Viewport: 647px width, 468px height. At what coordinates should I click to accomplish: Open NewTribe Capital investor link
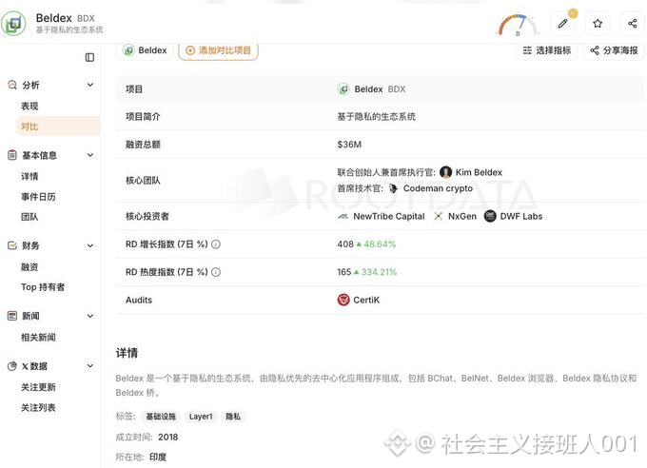click(x=389, y=216)
